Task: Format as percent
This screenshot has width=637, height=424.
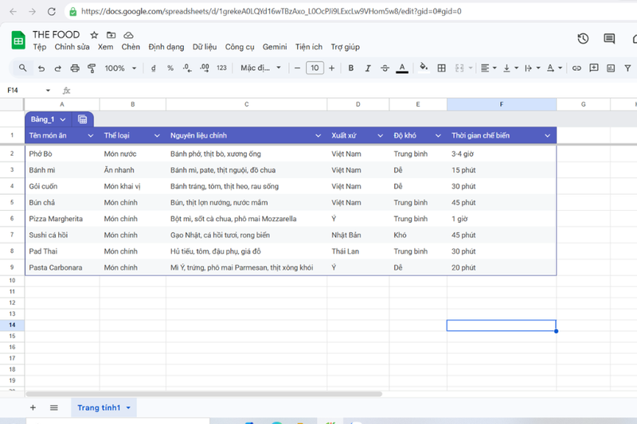Action: tap(170, 68)
